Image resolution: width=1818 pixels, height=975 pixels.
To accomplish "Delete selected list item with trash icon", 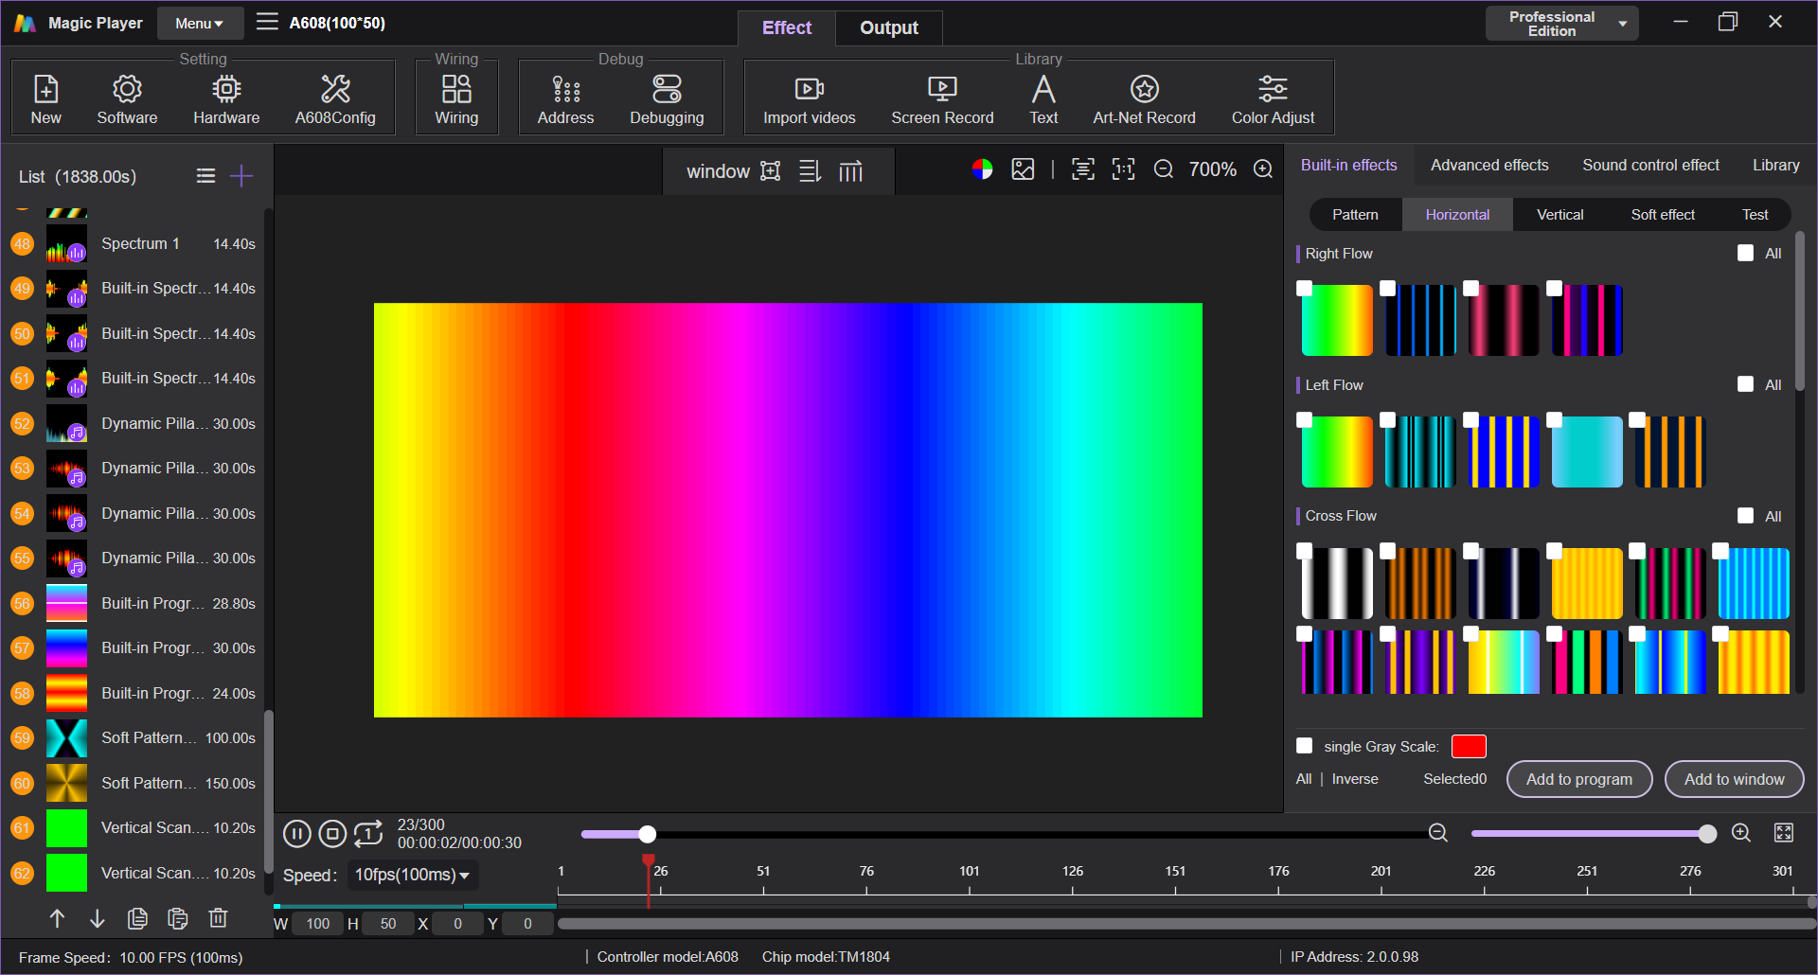I will [x=218, y=917].
